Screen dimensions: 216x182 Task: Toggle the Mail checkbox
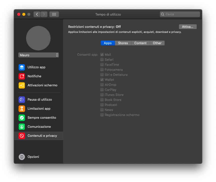[x=102, y=55]
